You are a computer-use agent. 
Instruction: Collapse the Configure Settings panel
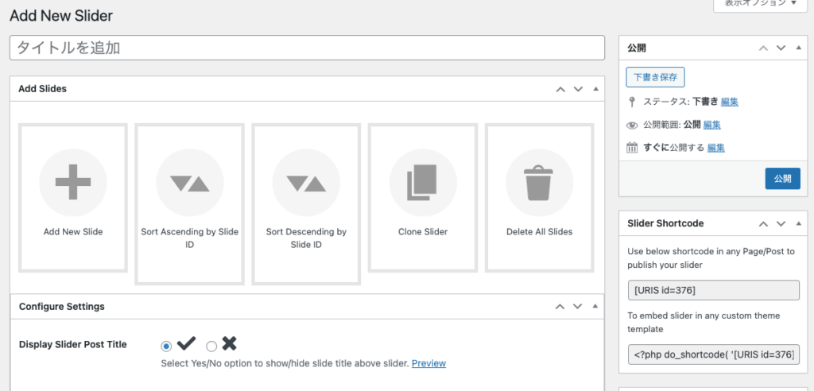click(x=595, y=307)
